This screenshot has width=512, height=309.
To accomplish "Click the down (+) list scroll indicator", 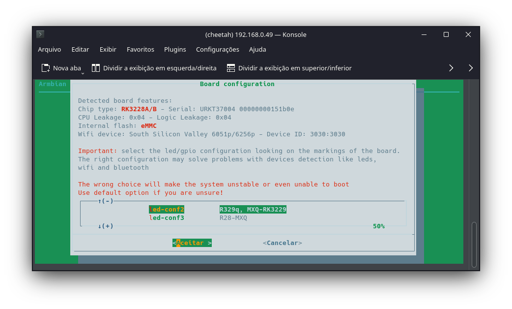I will [106, 226].
